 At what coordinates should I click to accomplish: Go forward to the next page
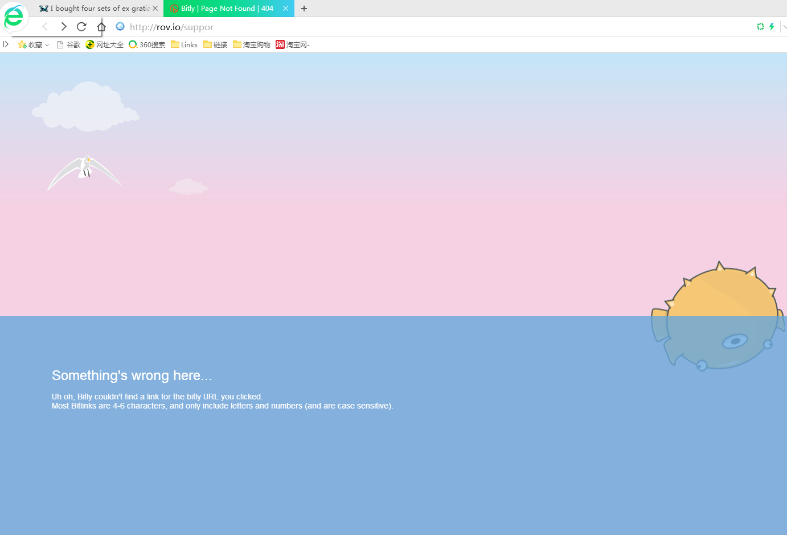(x=63, y=27)
